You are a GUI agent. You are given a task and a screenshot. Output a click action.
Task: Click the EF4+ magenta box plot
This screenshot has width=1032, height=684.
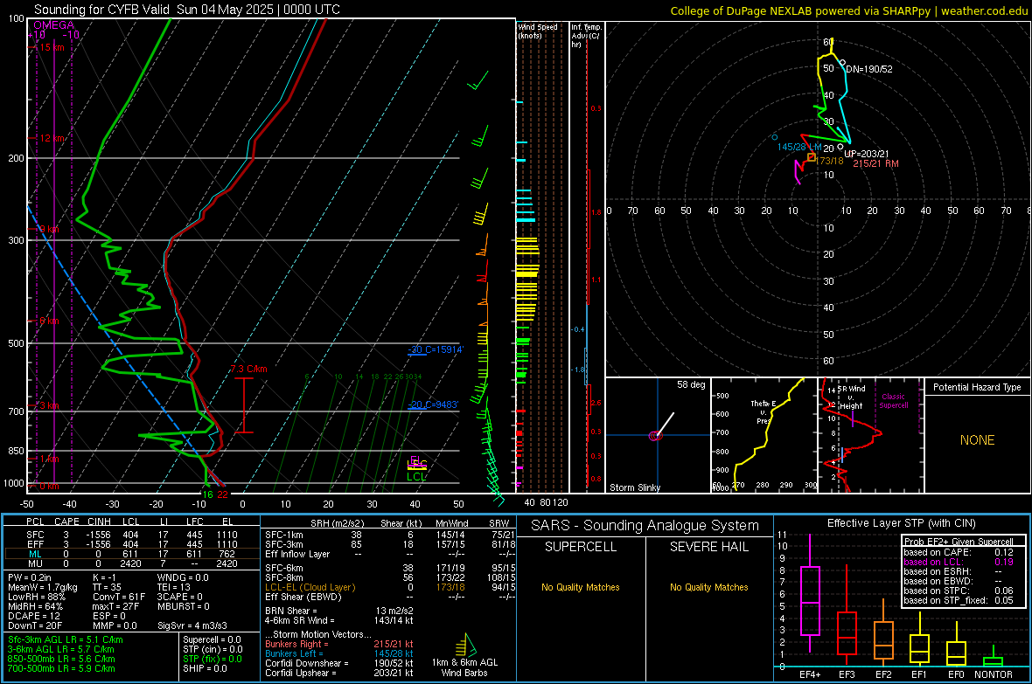[810, 600]
